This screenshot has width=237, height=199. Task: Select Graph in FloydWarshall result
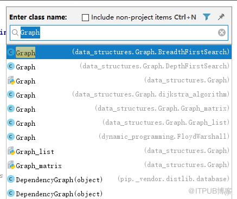pyautogui.click(x=119, y=137)
